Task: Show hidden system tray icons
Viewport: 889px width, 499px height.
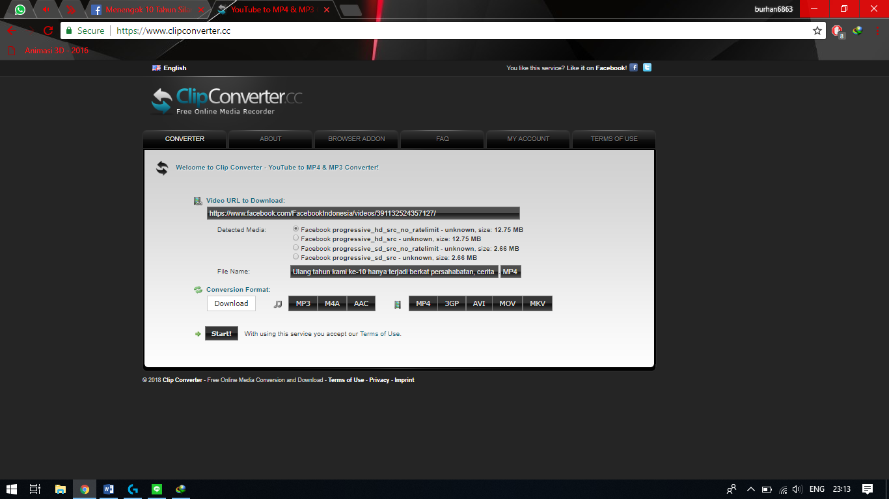Action: click(x=750, y=489)
